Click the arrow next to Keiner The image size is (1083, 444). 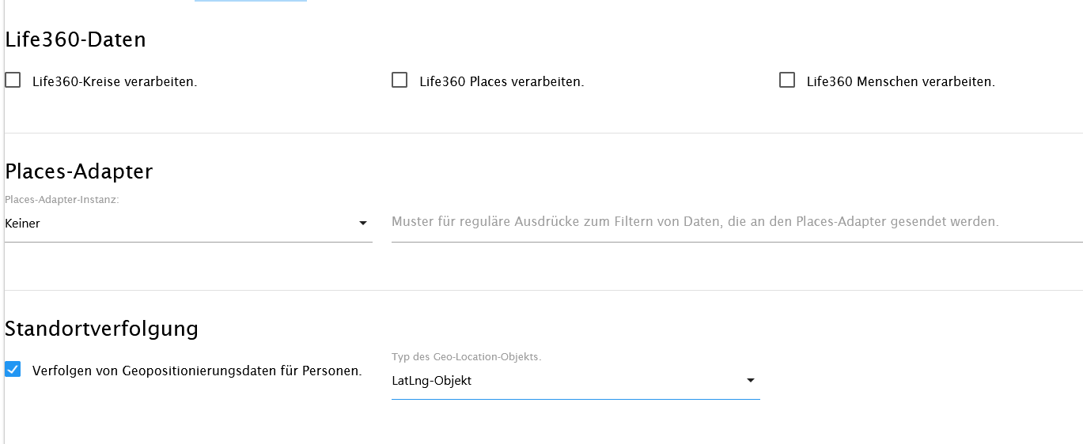coord(363,224)
